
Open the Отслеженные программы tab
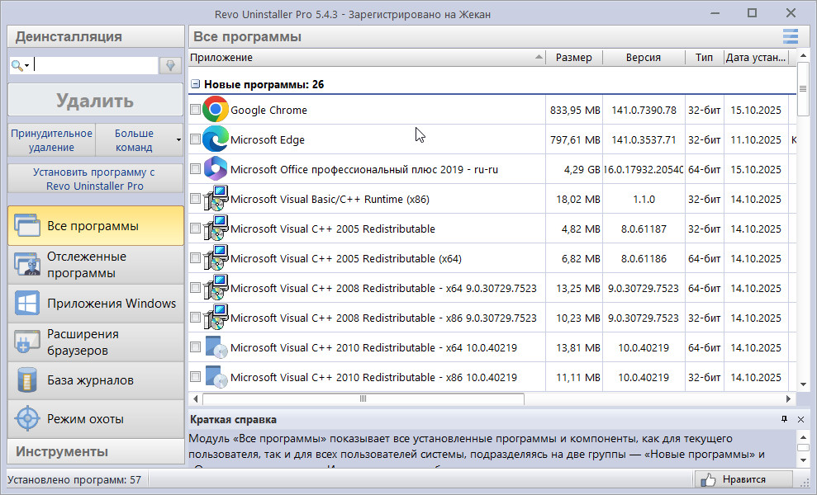tap(95, 265)
